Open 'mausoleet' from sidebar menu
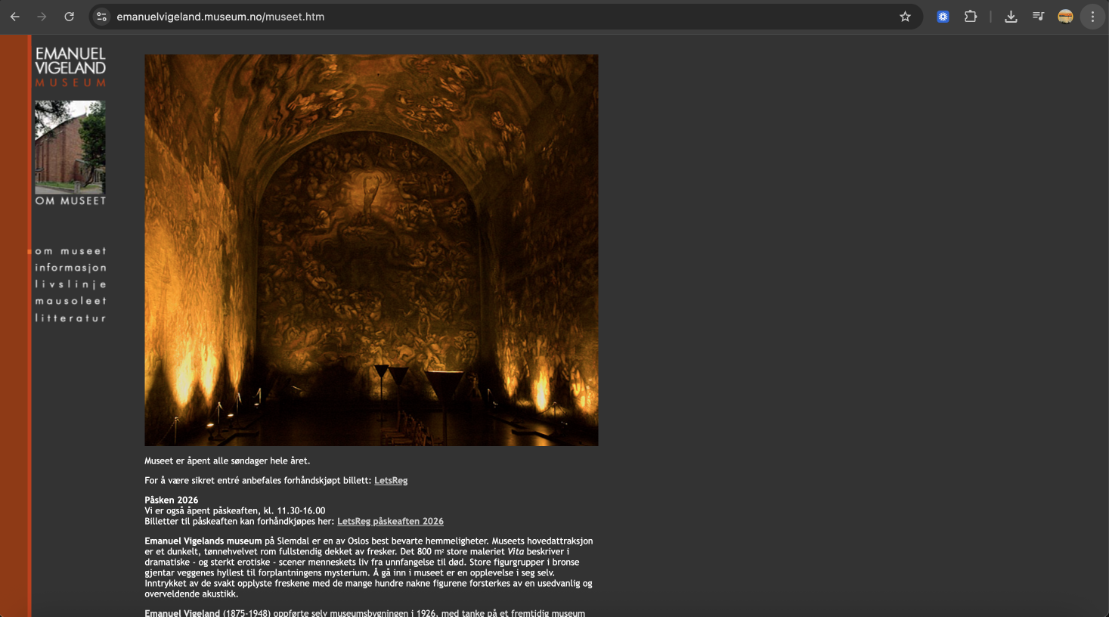The width and height of the screenshot is (1109, 617). [x=70, y=301]
